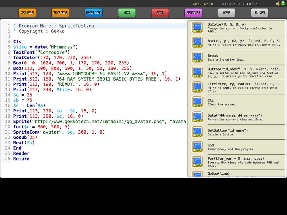The image size is (287, 215).
Task: Stop execution using the red STOP button
Action: [160, 13]
